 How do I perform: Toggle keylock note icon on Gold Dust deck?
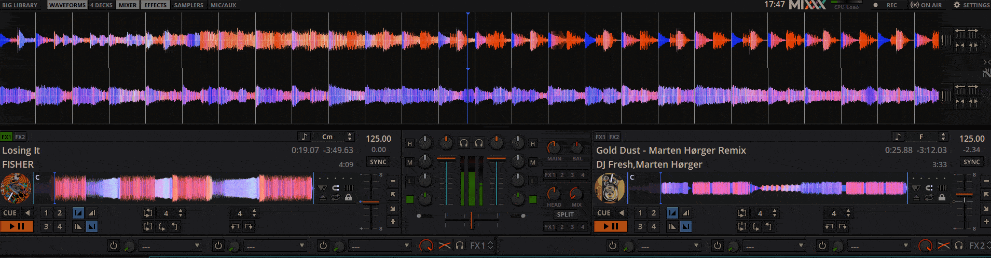(x=898, y=137)
